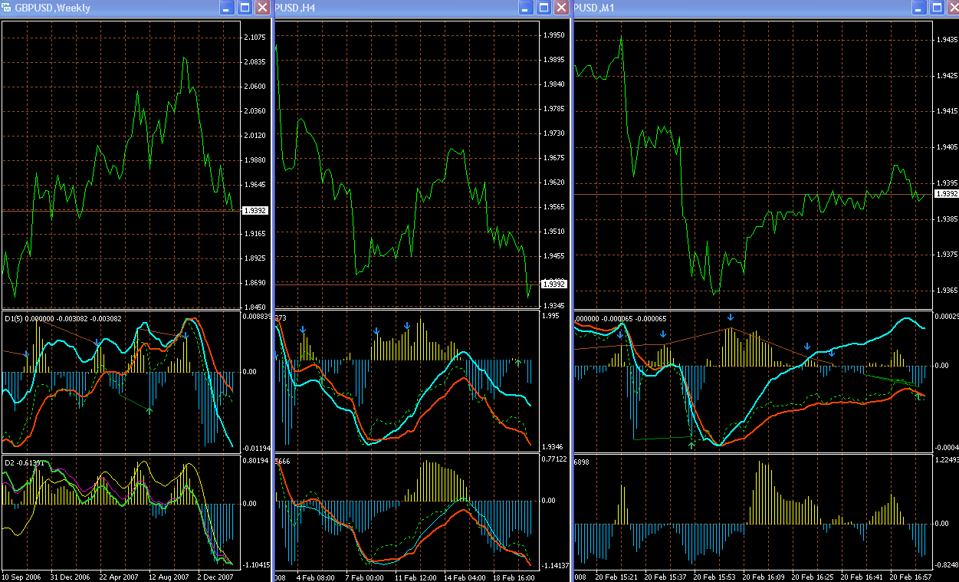Select the GBPUSD,Weekly window title

pyautogui.click(x=53, y=8)
